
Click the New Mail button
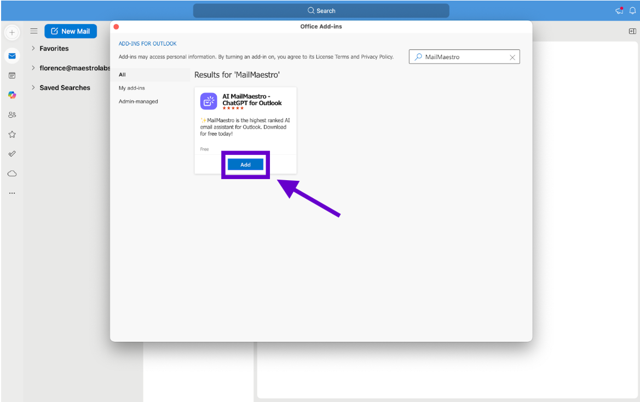point(71,31)
